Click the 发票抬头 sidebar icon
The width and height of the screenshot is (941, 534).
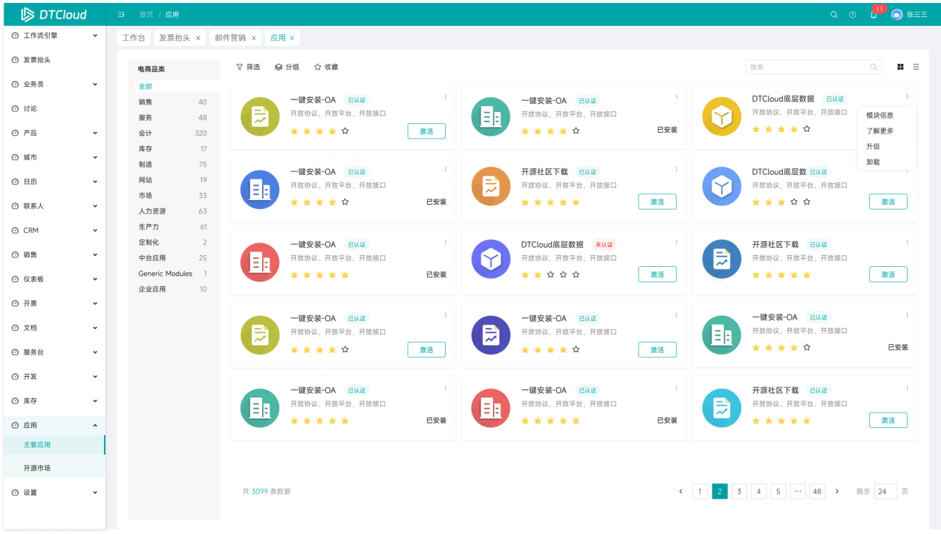click(16, 59)
